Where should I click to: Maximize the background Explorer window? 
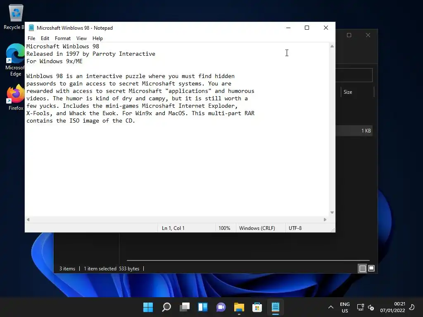coord(349,35)
